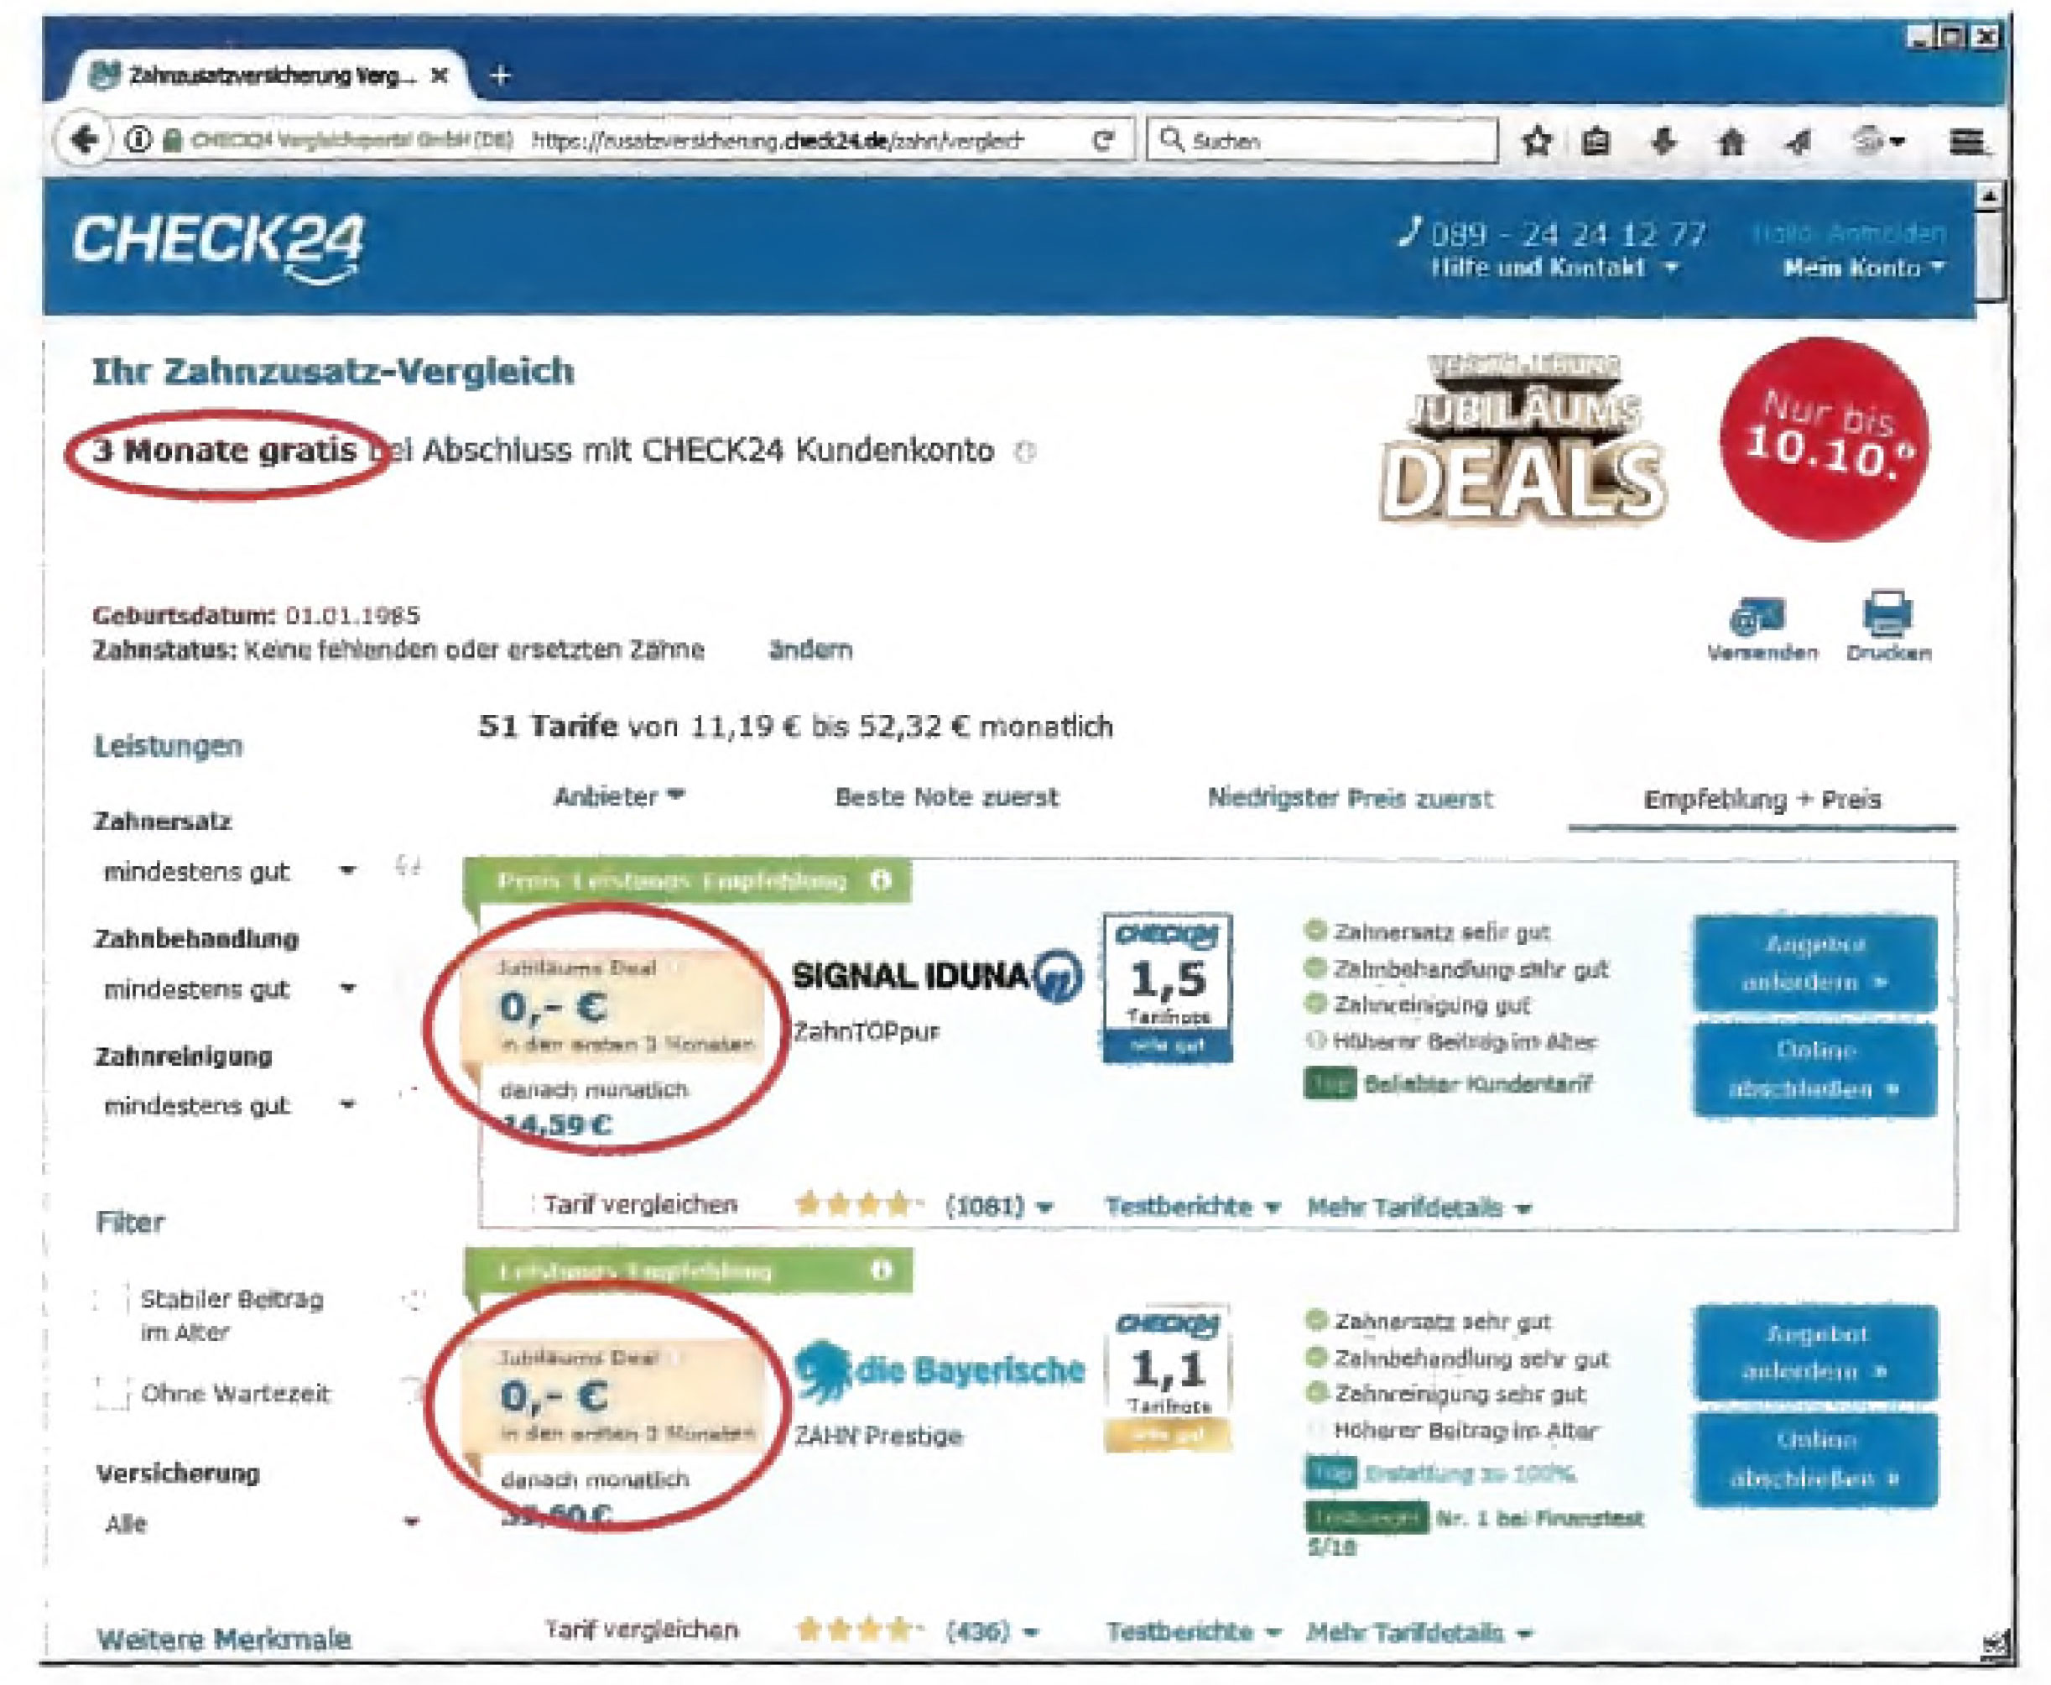Click the green padlock security icon

pyautogui.click(x=172, y=141)
